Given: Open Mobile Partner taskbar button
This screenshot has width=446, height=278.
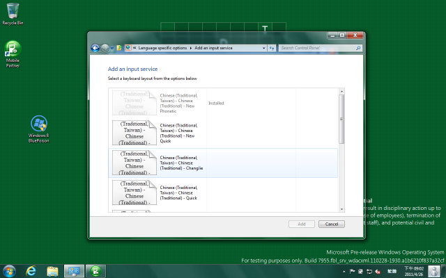Looking at the screenshot, I should pos(95,271).
